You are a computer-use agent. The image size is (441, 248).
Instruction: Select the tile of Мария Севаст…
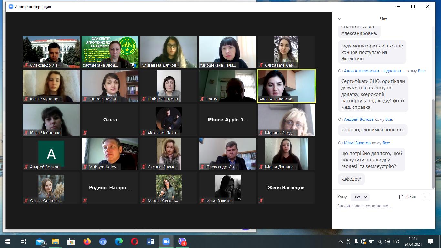click(x=169, y=188)
